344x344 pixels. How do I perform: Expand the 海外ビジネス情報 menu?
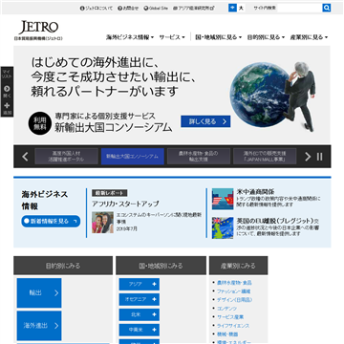point(130,37)
